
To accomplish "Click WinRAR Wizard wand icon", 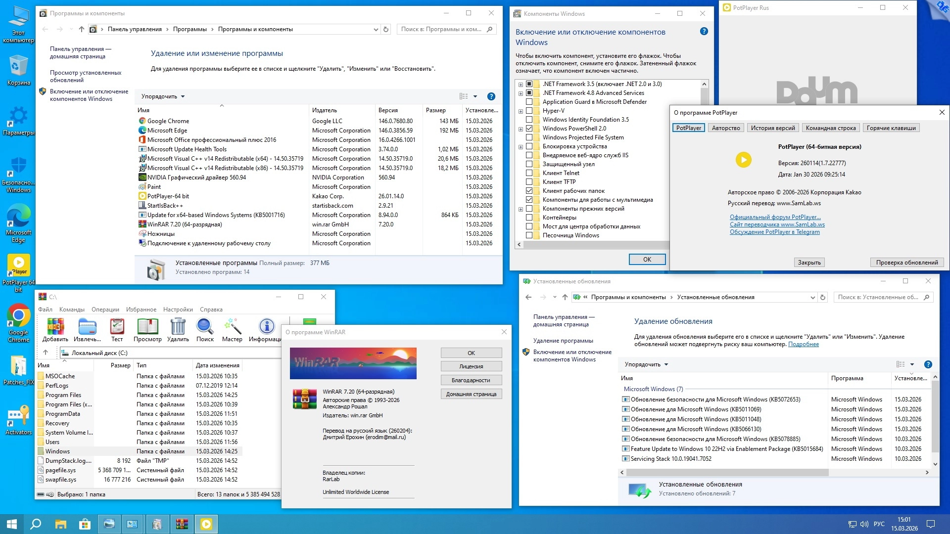I will 232,327.
